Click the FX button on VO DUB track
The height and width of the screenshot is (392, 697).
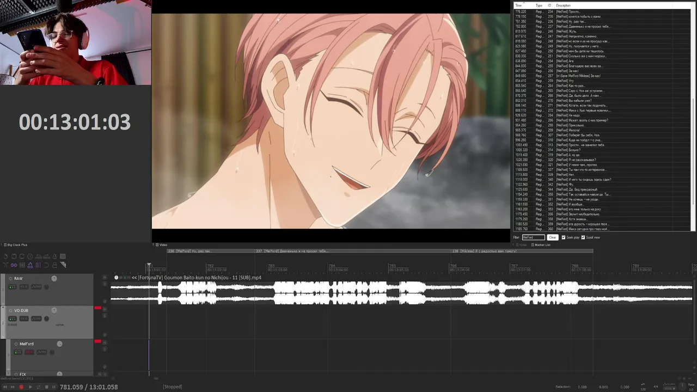[24, 318]
